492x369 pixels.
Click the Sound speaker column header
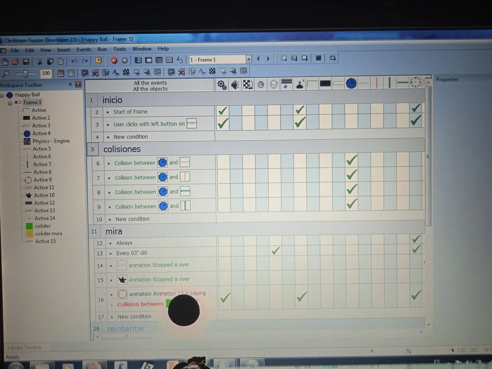235,85
